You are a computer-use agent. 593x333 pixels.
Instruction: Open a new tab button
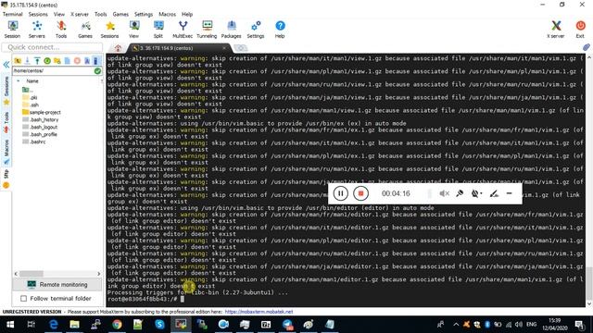pos(241,48)
